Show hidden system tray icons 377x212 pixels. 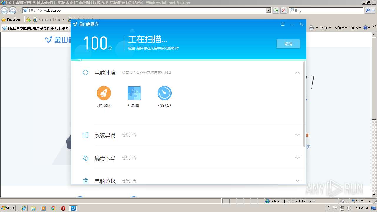pos(329,208)
